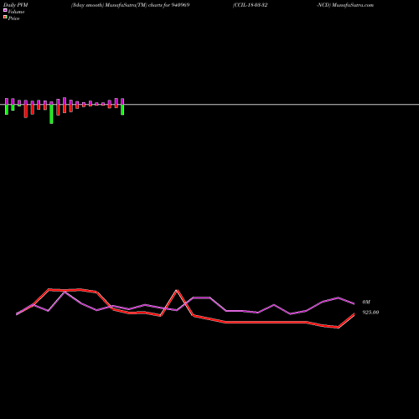419x419 pixels.
Task: Click the '925.60' price value label
Action: (370, 313)
